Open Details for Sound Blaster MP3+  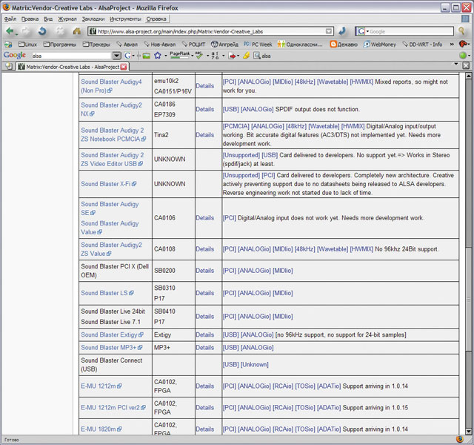point(204,348)
